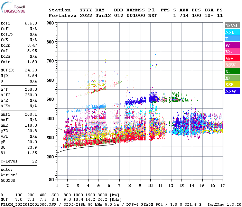Click the h`F2 value 250.0
Image resolution: width=242 pixels, height=207 pixels.
pos(31,95)
